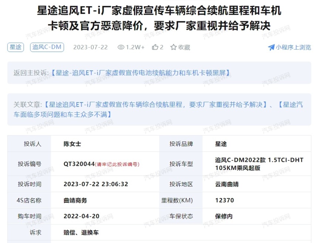Open the 星途 brand tag
Image resolution: width=315 pixels, height=243 pixels.
coord(16,47)
